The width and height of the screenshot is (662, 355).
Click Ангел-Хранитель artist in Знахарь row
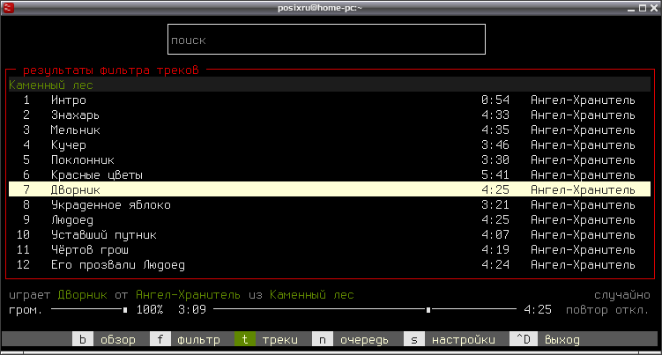click(x=583, y=115)
